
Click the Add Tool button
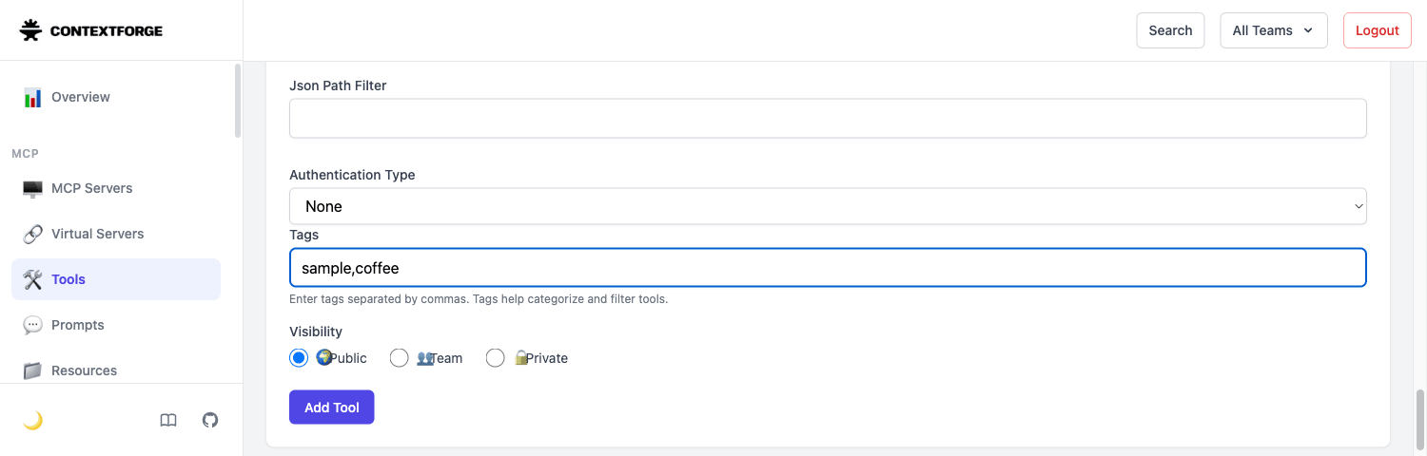point(332,408)
